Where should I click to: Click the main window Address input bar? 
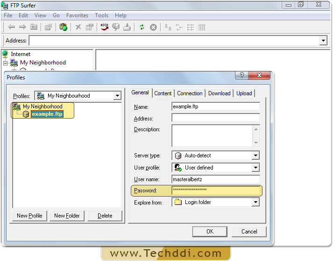[174, 40]
